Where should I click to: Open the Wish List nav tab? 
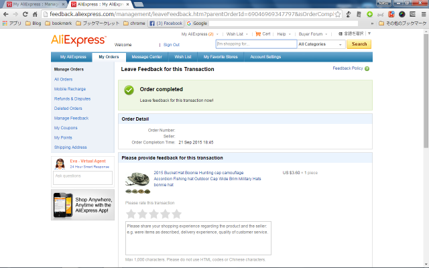(183, 57)
